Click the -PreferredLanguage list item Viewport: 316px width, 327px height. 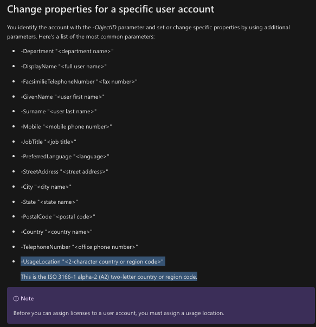pos(65,157)
